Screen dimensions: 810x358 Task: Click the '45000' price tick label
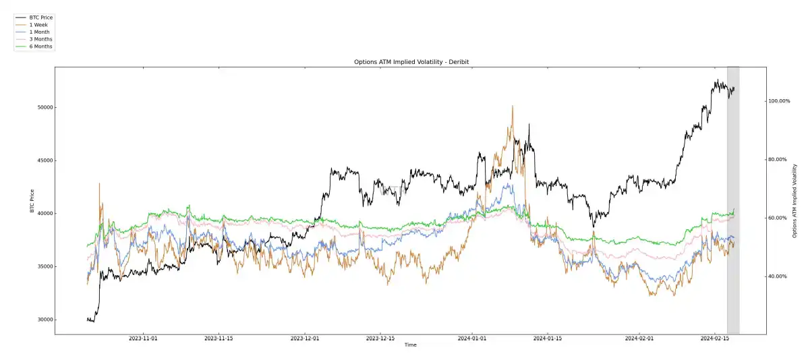(x=45, y=160)
